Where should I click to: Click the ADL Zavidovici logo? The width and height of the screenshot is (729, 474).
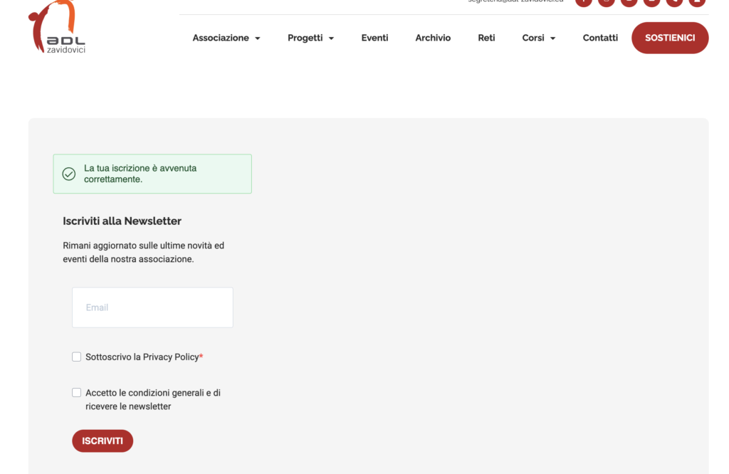pyautogui.click(x=57, y=28)
